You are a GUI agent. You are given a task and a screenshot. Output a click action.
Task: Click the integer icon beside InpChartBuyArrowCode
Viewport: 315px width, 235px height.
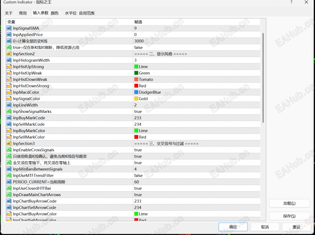(9, 201)
